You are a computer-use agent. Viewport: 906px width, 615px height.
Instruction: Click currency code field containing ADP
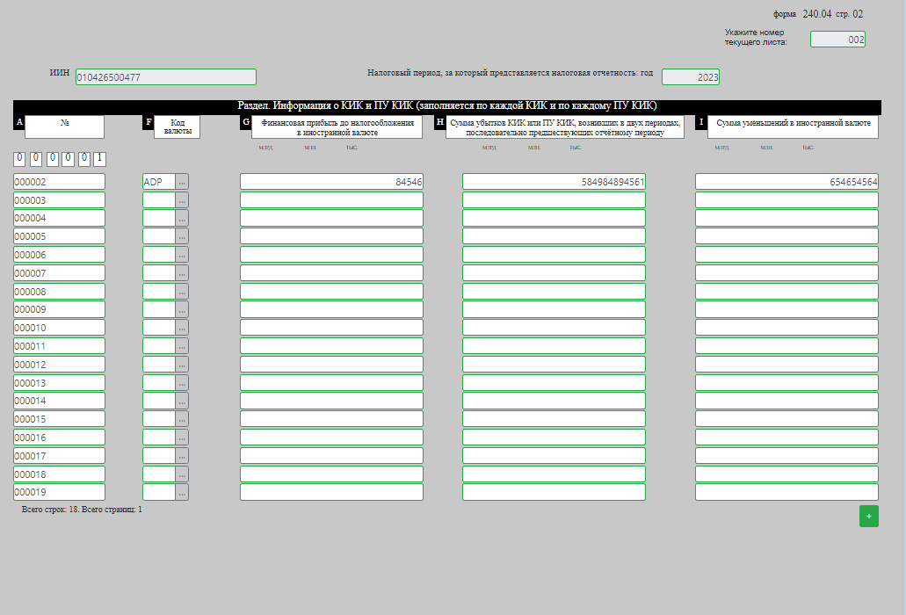coord(159,182)
